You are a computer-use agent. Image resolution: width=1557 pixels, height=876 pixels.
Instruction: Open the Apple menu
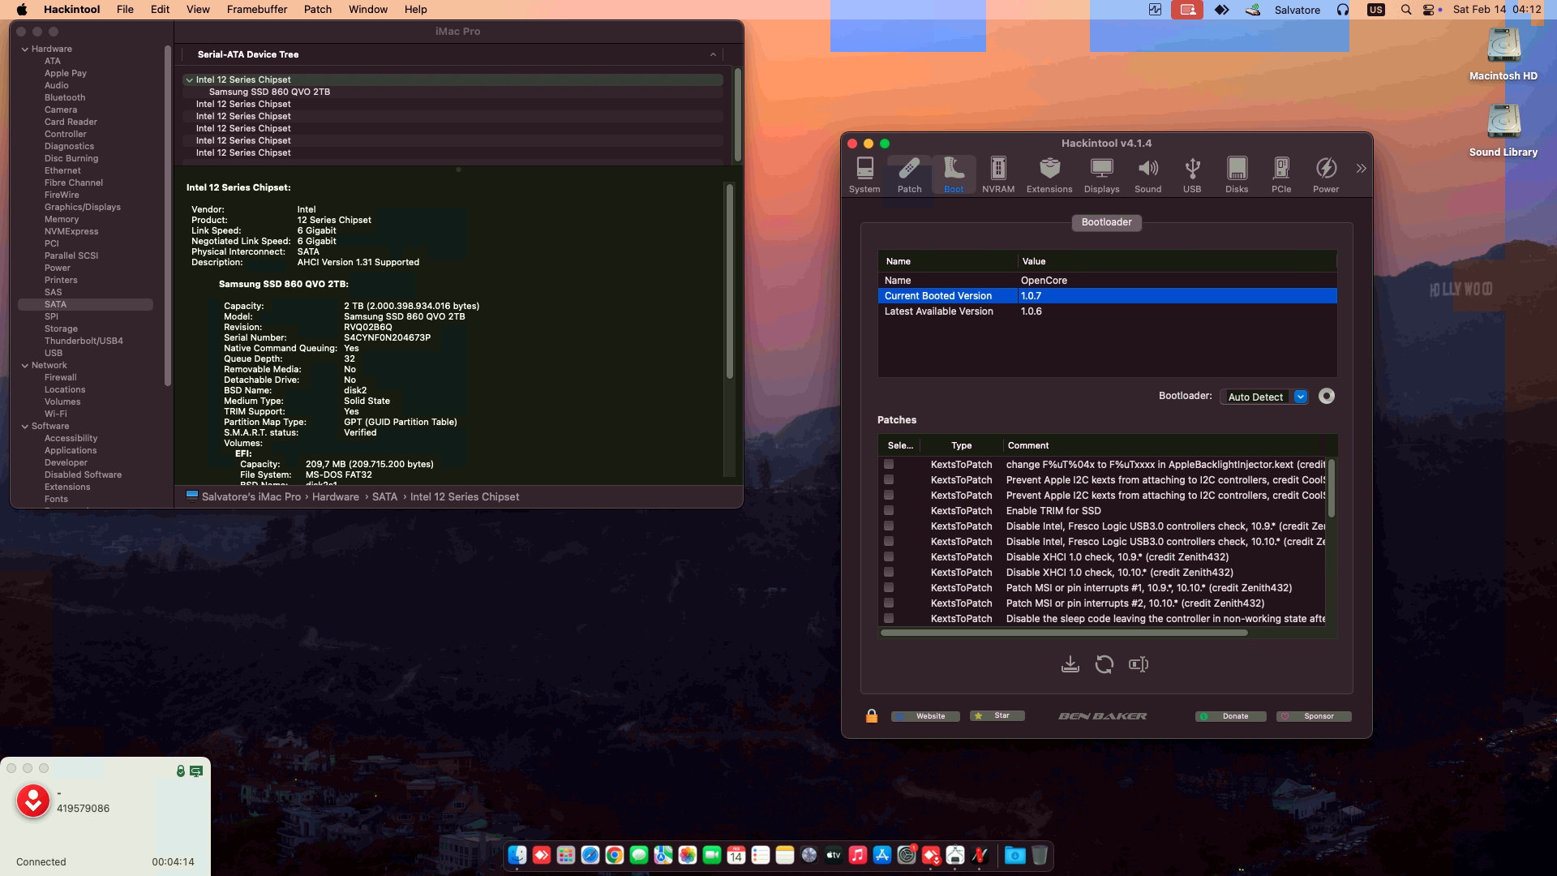22,10
